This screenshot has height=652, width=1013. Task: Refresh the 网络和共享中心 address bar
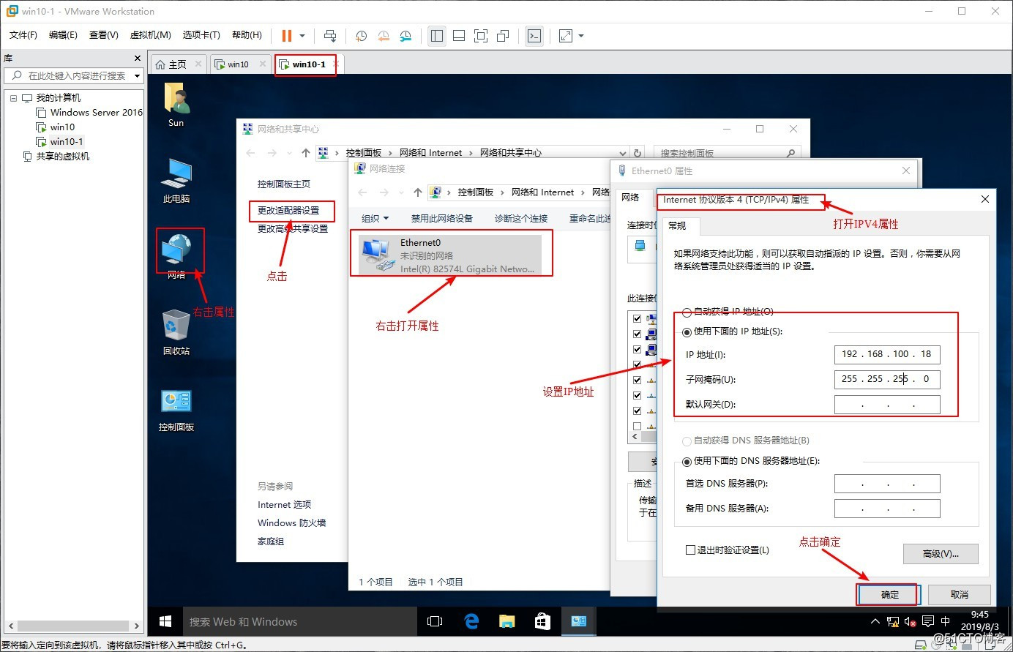pos(638,153)
